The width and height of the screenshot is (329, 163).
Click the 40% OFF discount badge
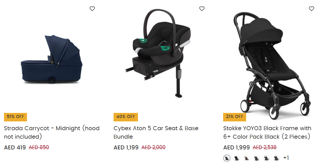(125, 117)
